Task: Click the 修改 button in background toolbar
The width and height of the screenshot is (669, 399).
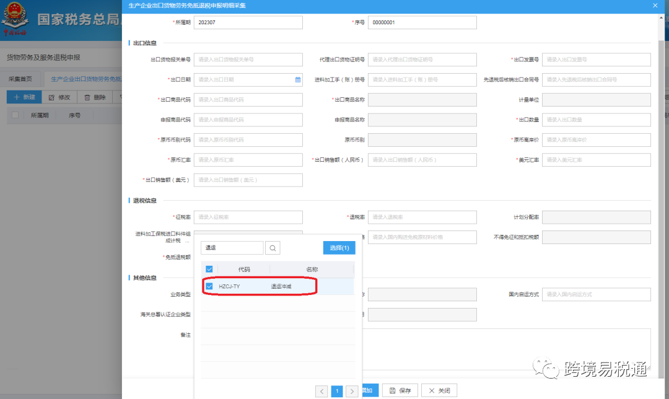Action: click(59, 97)
